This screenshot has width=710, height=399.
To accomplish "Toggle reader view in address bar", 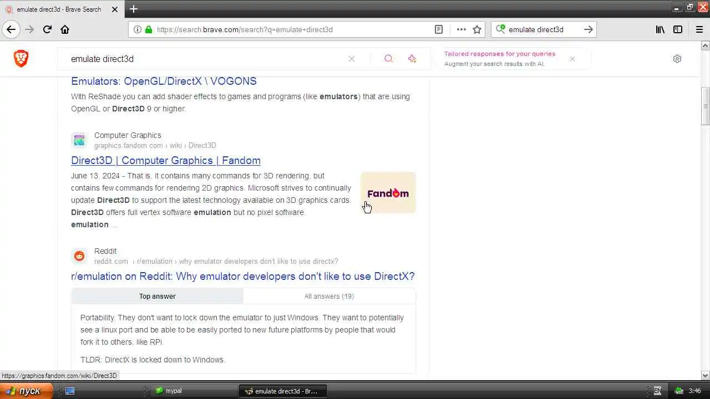I will [x=439, y=29].
